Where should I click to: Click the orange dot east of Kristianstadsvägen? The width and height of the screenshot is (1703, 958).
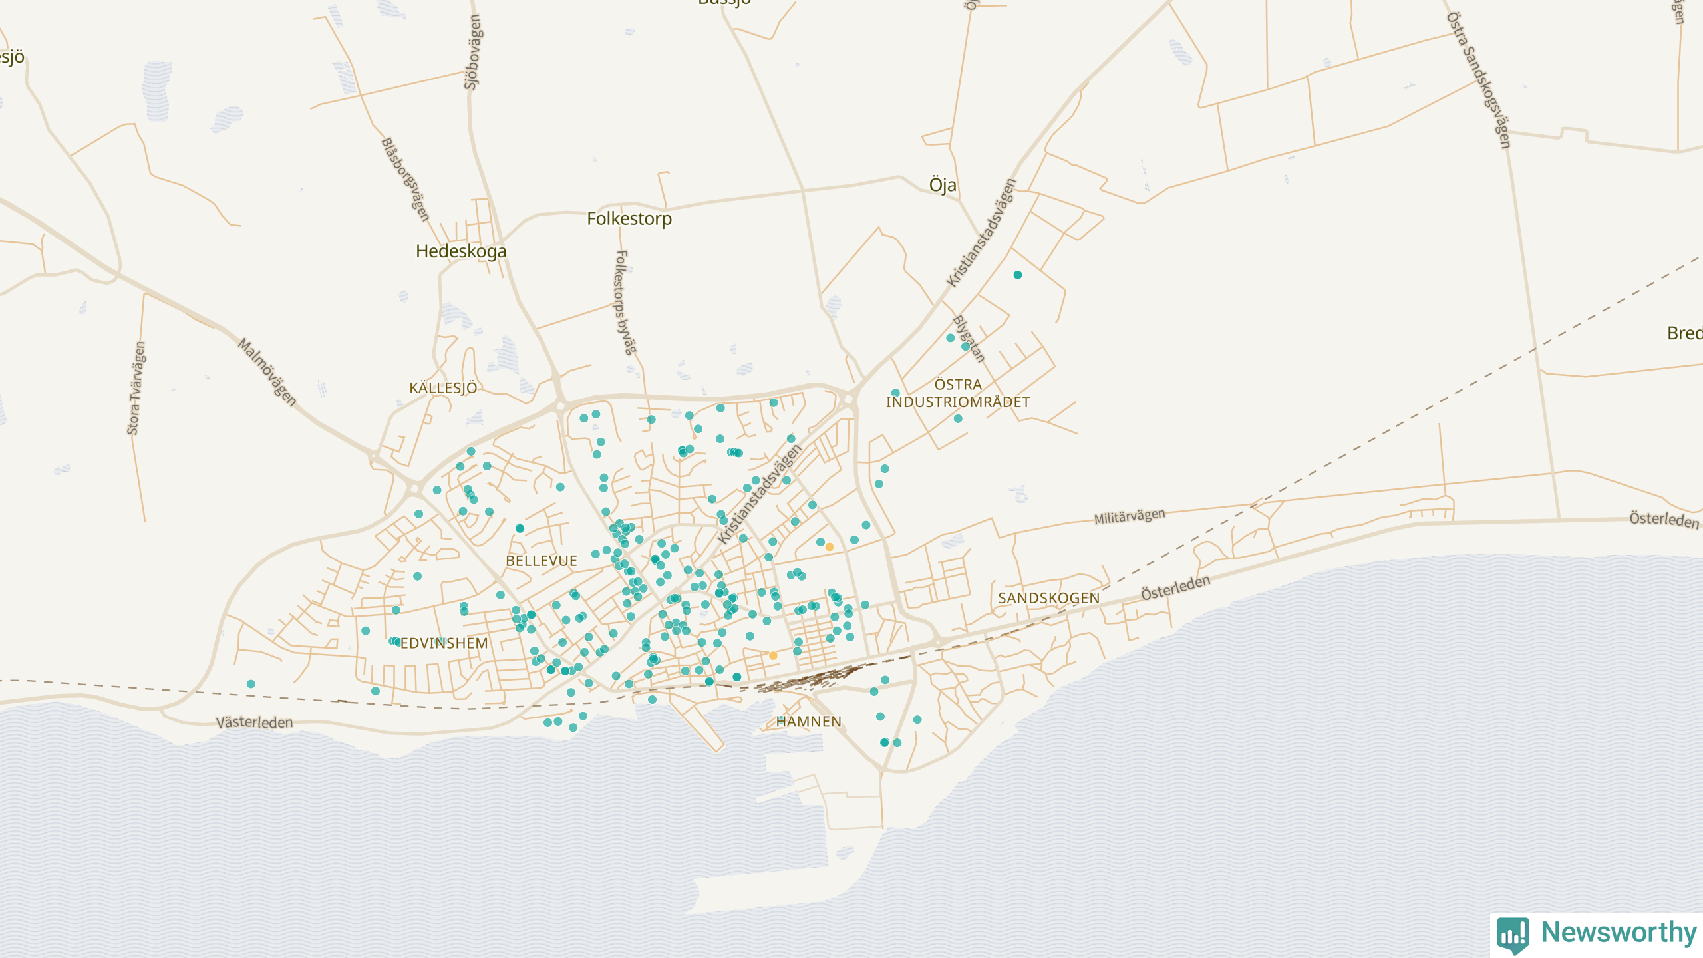tap(830, 547)
